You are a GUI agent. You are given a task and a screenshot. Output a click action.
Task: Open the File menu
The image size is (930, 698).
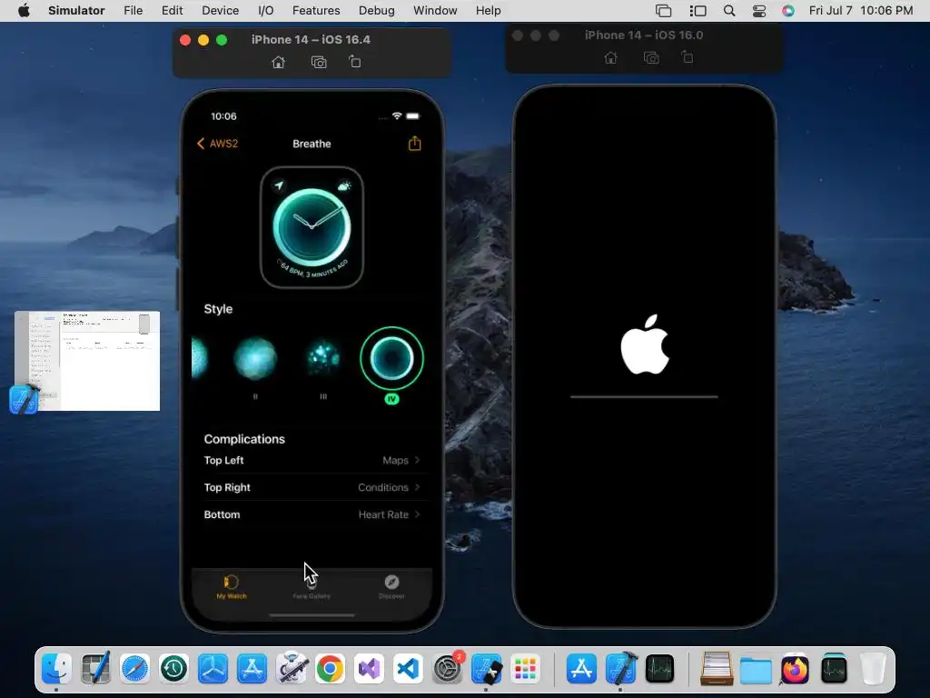(x=133, y=11)
